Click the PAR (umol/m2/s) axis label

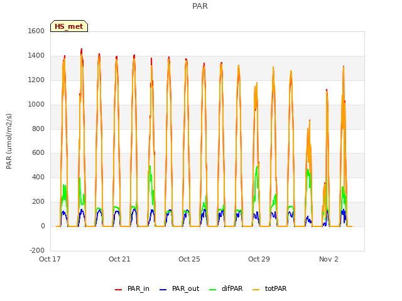click(9, 141)
